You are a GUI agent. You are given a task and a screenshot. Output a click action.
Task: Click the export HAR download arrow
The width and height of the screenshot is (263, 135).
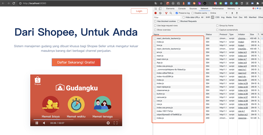(237, 13)
